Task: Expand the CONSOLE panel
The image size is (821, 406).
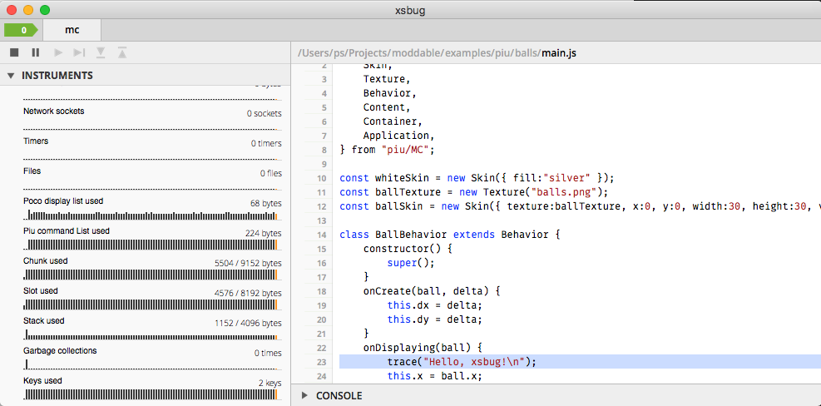Action: pos(304,395)
